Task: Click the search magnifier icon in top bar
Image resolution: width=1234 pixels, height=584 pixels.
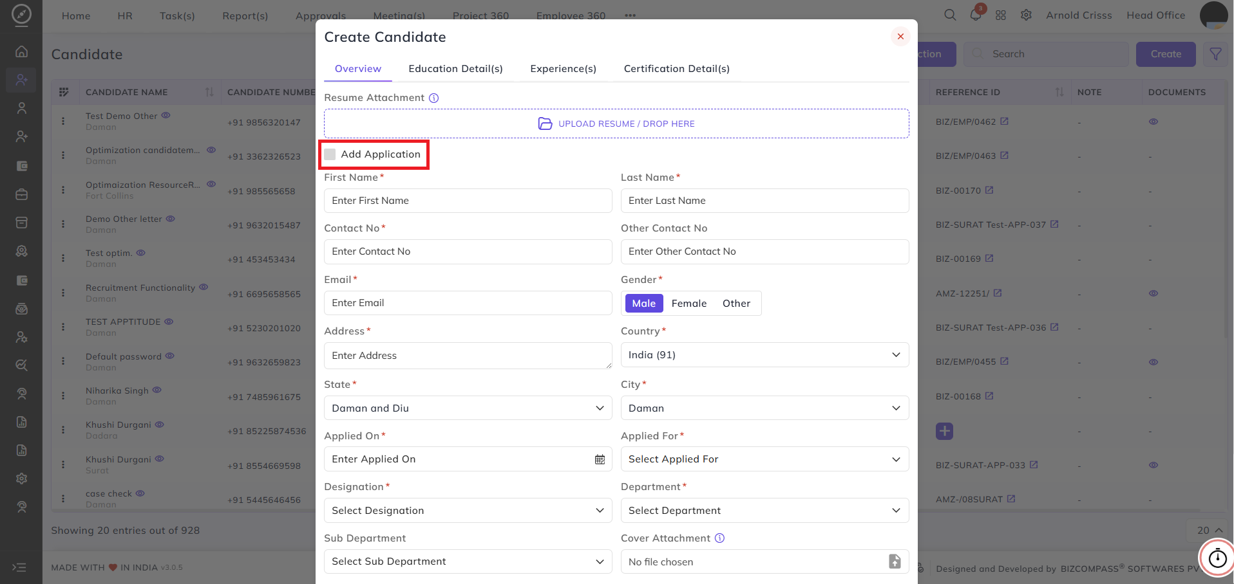Action: (950, 15)
